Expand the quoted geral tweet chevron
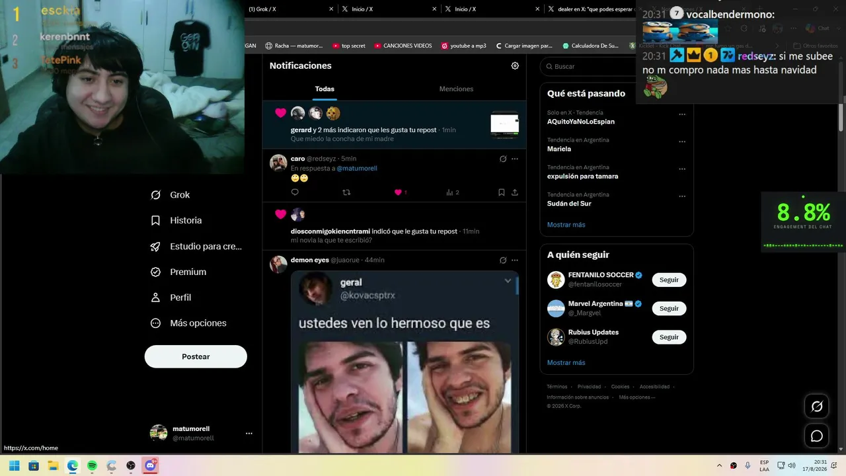The width and height of the screenshot is (846, 476). coord(508,281)
